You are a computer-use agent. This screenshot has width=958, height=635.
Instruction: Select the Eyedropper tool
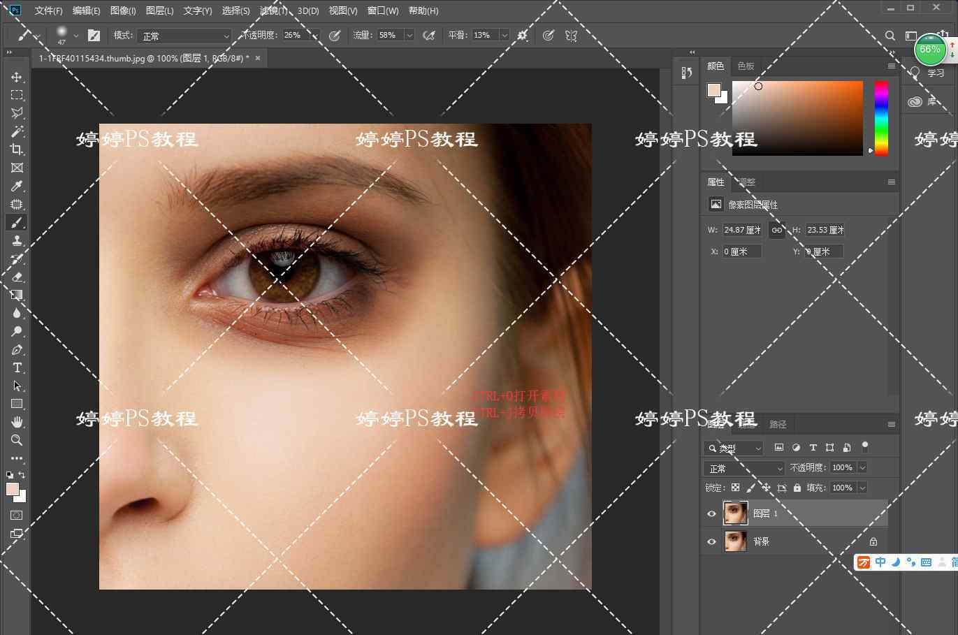17,186
